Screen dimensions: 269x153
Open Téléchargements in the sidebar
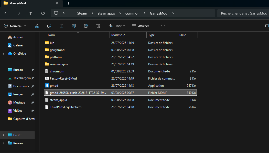click(19, 78)
